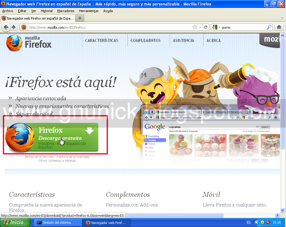Click the URL address field
Image resolution: width=286 pixels, height=227 pixels.
click(x=110, y=27)
